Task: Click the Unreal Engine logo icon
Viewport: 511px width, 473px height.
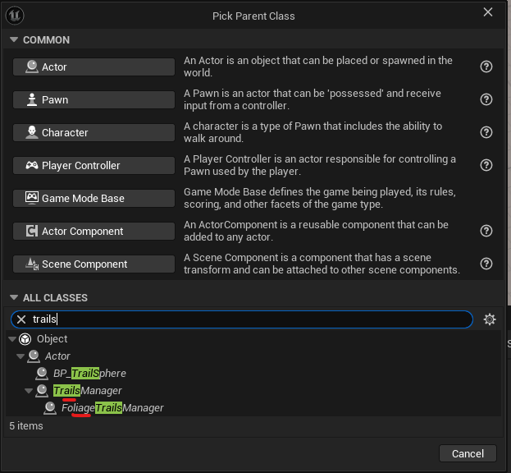Action: point(15,16)
